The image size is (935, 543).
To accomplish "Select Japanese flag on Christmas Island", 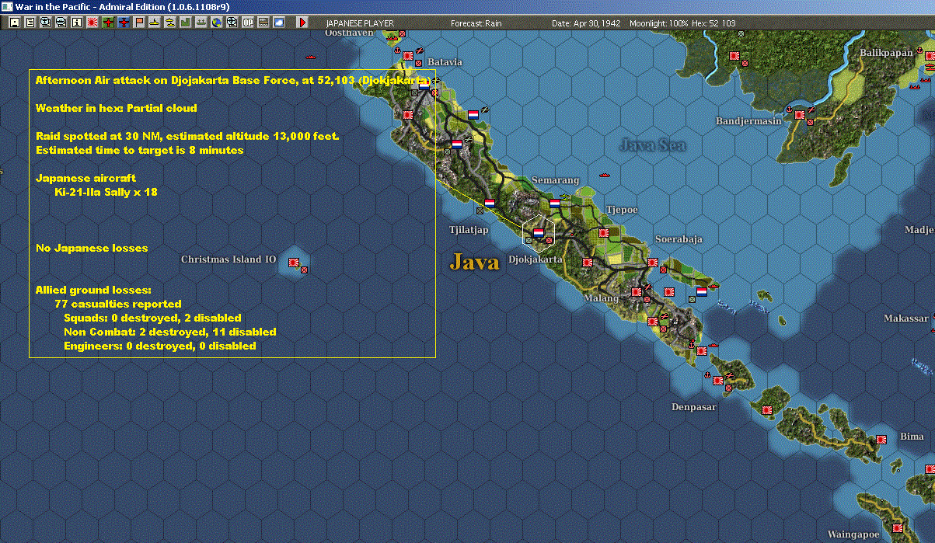I will coord(295,263).
